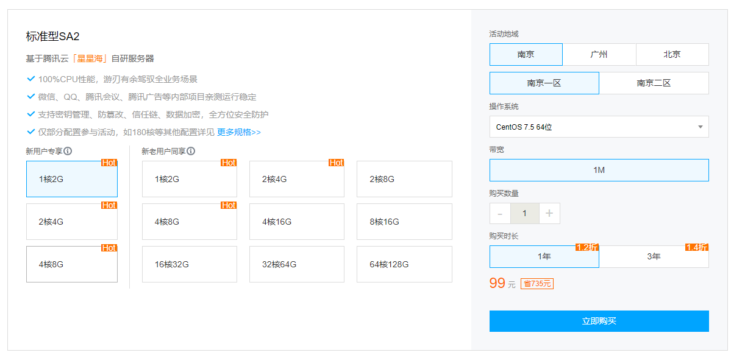Open the 操作系统 dropdown arrow
The height and width of the screenshot is (358, 731).
(x=700, y=127)
